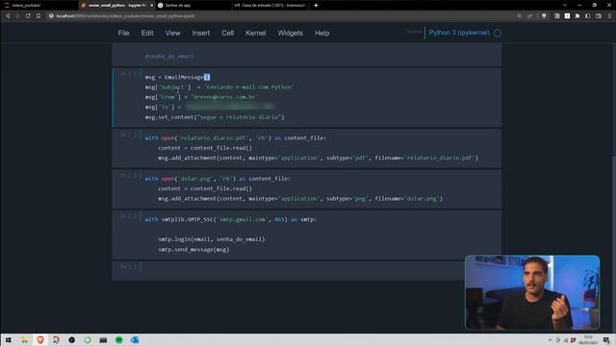
Task: Click inside the msg = EmailMessage() cell
Action: (x=306, y=97)
